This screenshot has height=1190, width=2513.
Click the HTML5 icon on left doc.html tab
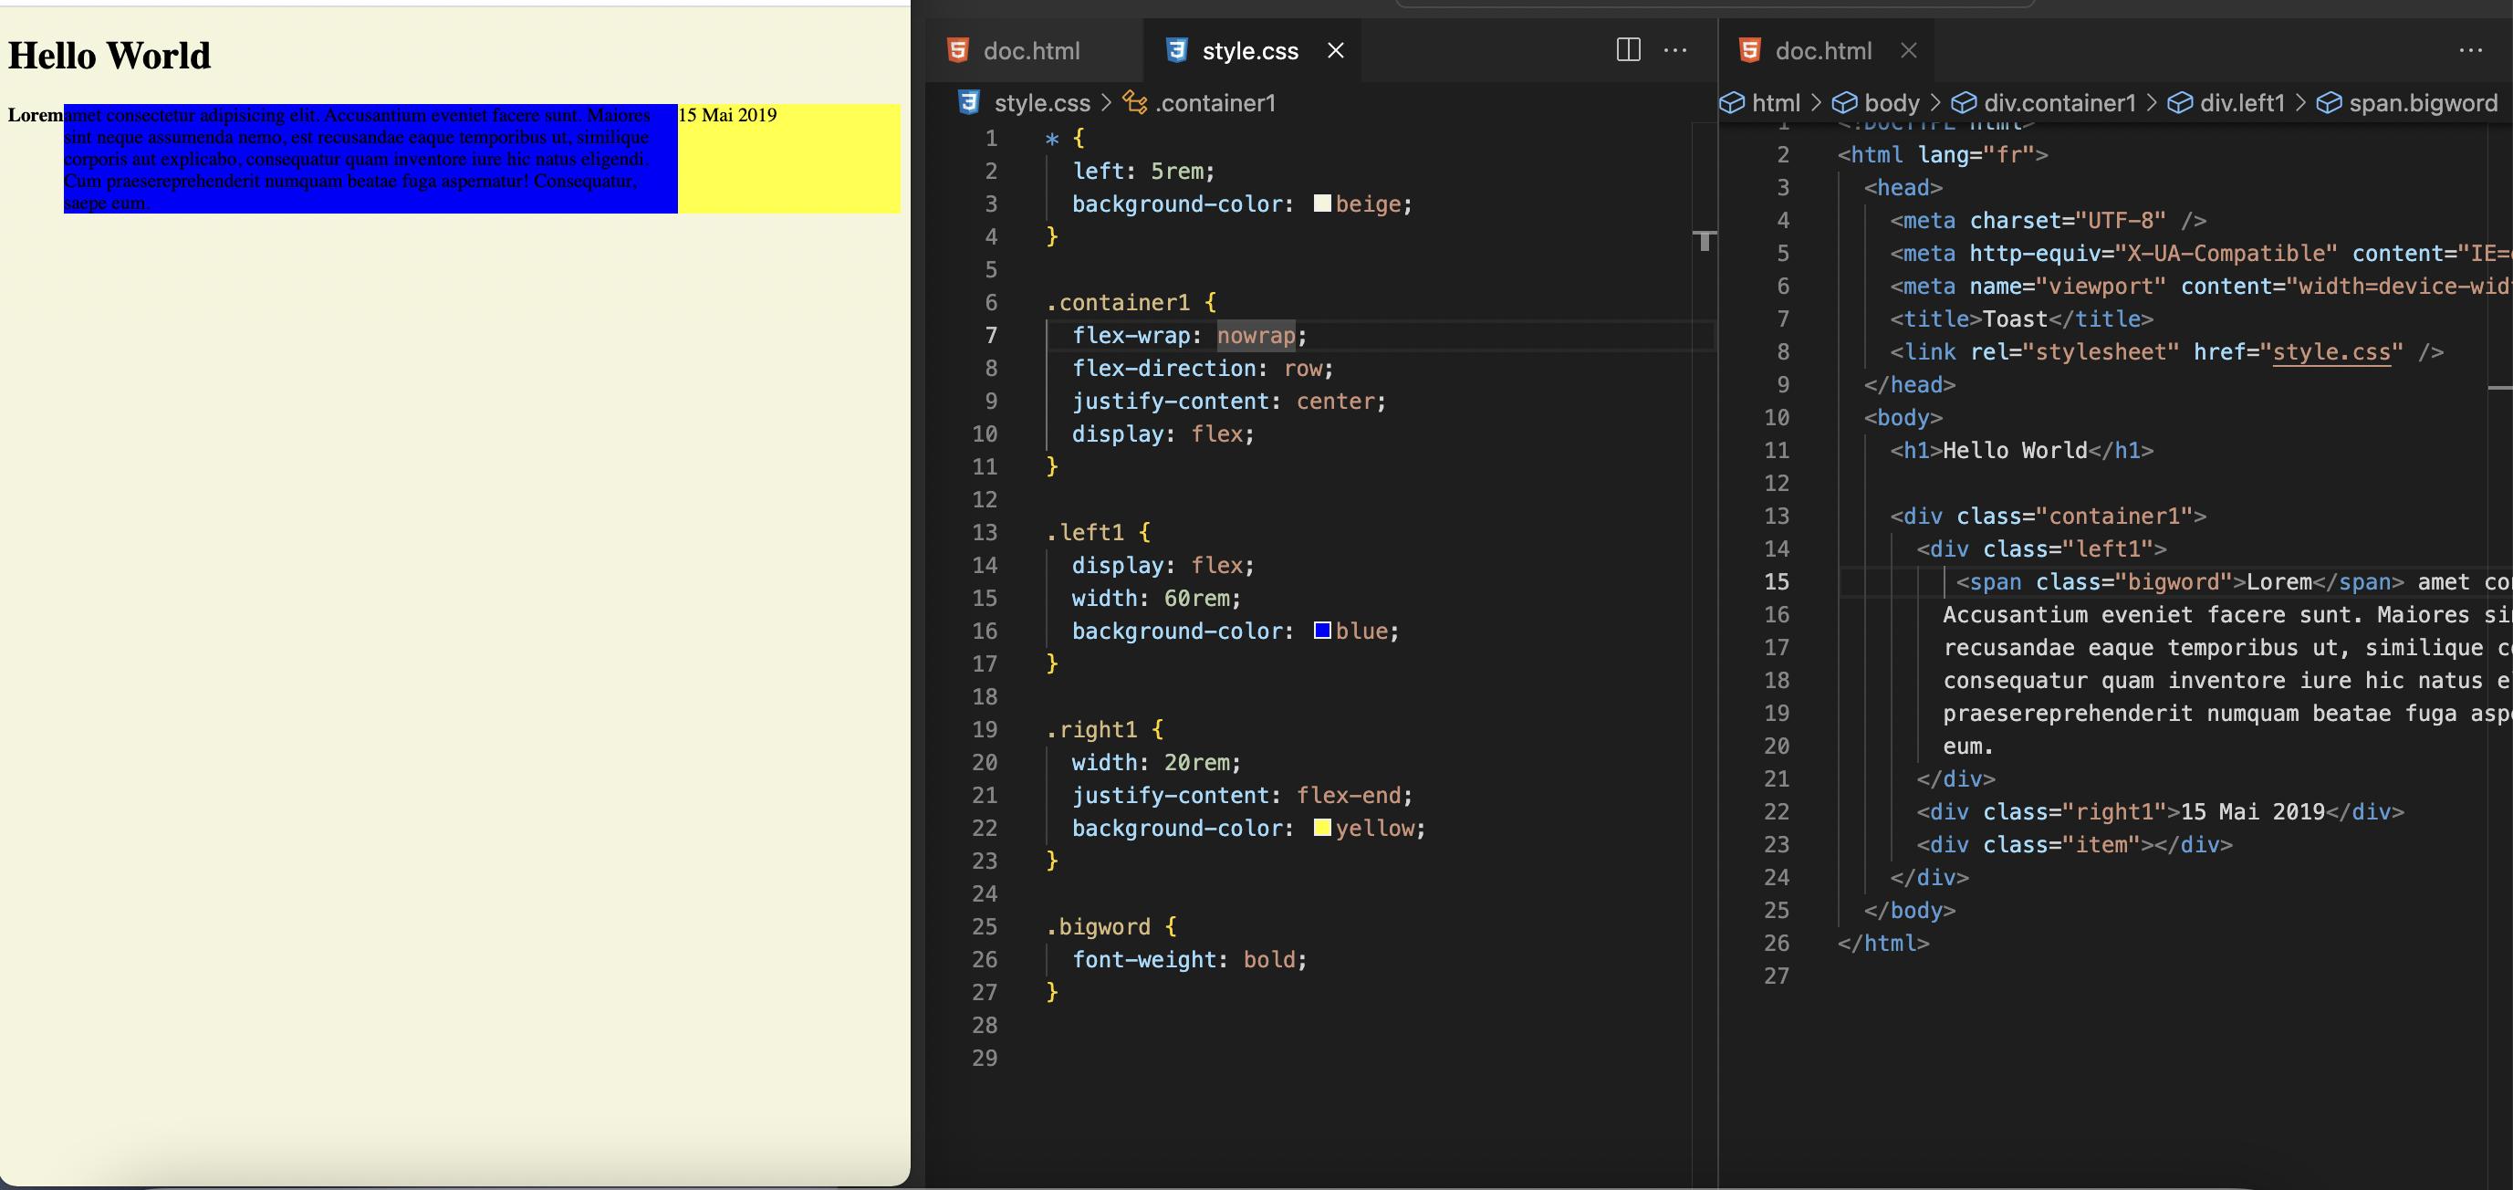pos(958,50)
